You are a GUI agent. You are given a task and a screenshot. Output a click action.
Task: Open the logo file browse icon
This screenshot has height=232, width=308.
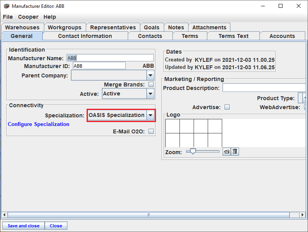[226, 151]
